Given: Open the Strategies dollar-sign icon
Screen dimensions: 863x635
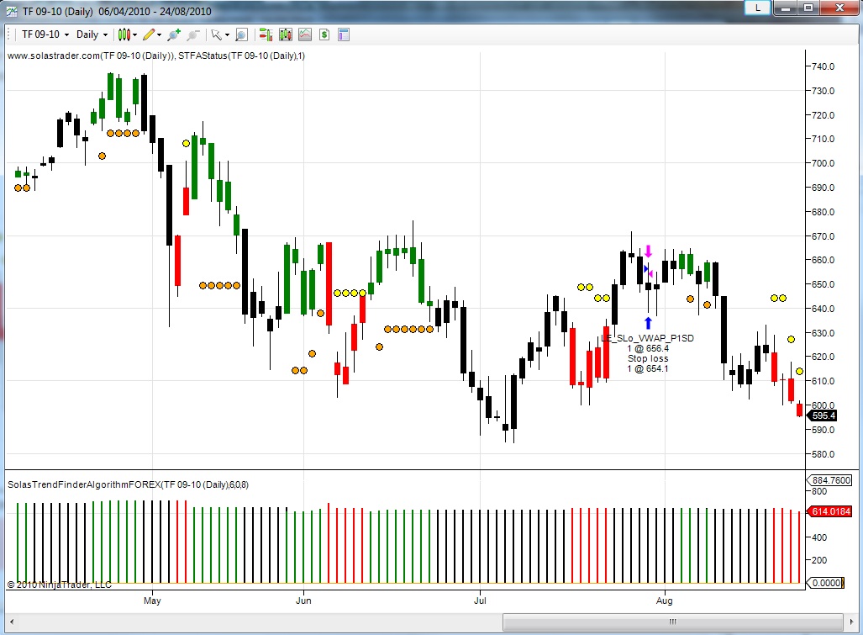Looking at the screenshot, I should pyautogui.click(x=324, y=34).
